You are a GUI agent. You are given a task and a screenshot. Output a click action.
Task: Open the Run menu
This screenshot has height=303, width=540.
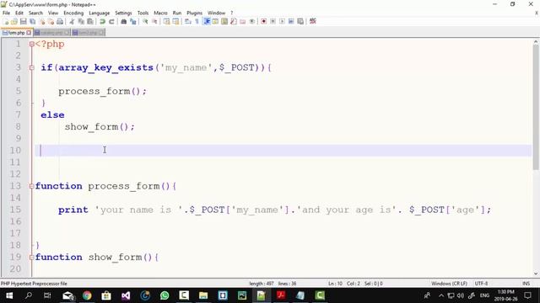(177, 13)
